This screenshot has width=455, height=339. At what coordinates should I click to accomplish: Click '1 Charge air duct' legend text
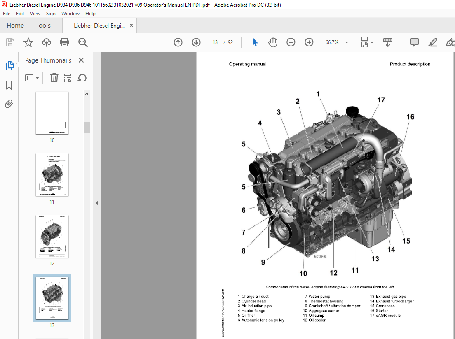253,297
